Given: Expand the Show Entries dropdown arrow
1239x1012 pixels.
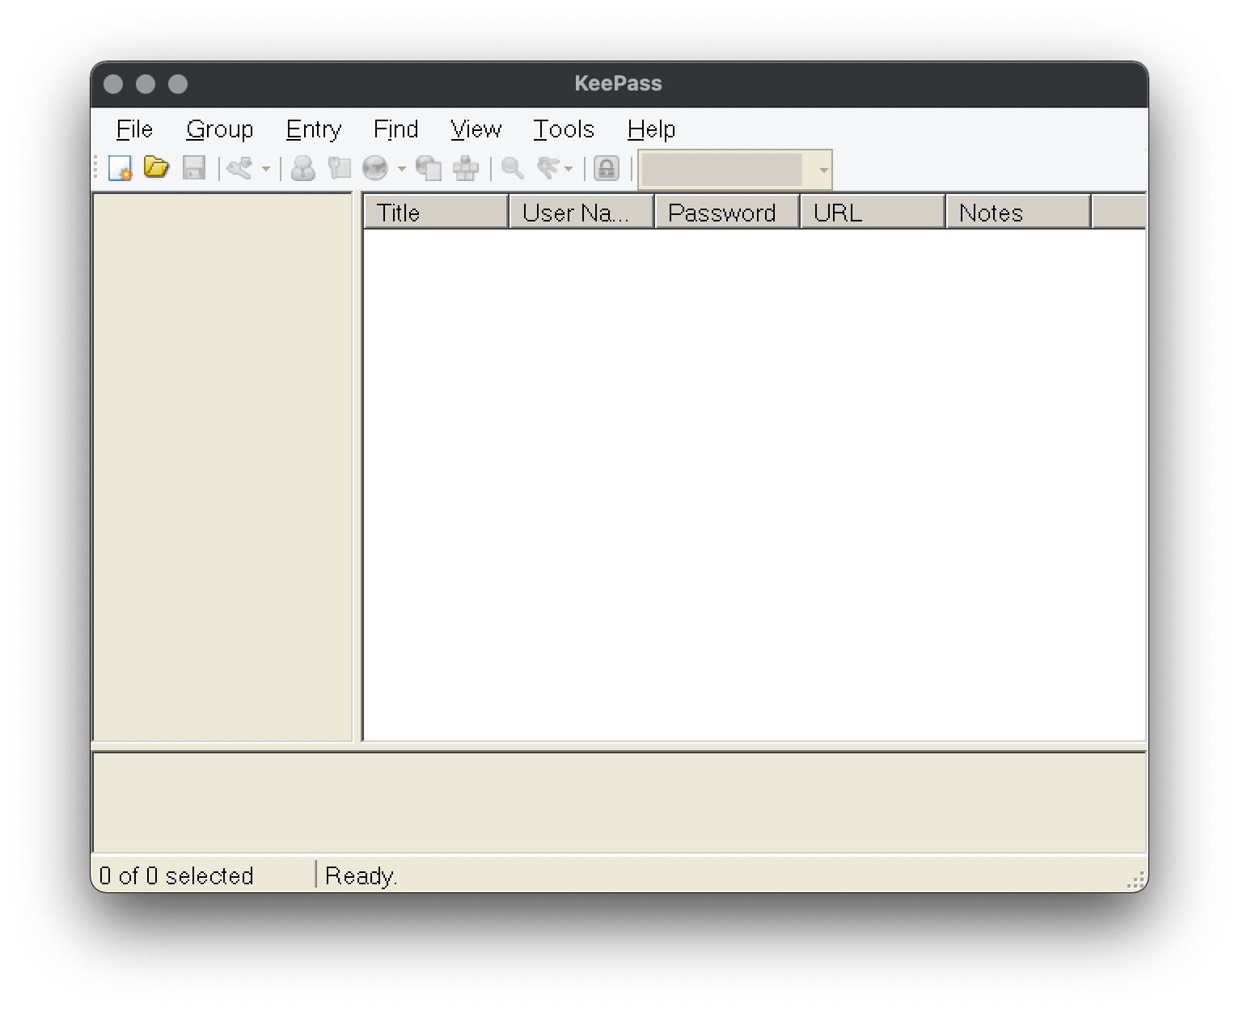Looking at the screenshot, I should click(569, 169).
